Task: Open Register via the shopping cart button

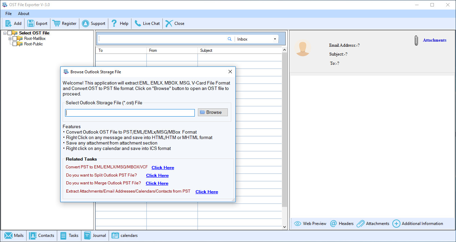Action: (65, 24)
